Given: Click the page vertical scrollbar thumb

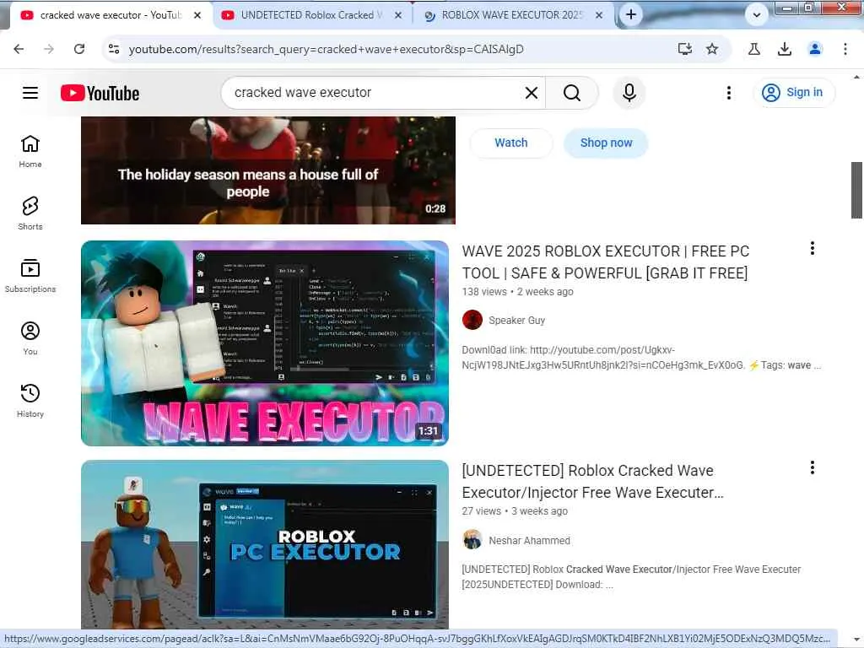Looking at the screenshot, I should (x=857, y=190).
